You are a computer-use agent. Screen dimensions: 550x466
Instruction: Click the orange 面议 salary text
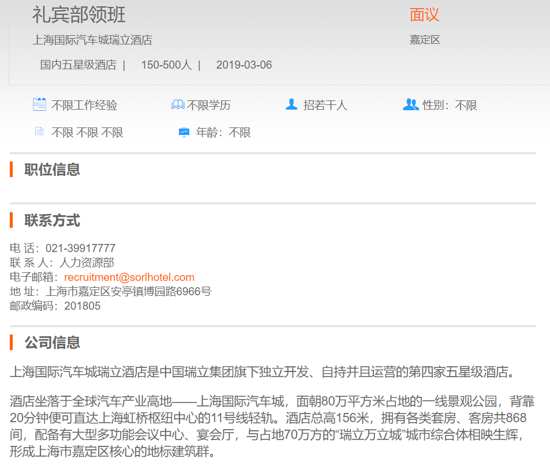(x=424, y=15)
